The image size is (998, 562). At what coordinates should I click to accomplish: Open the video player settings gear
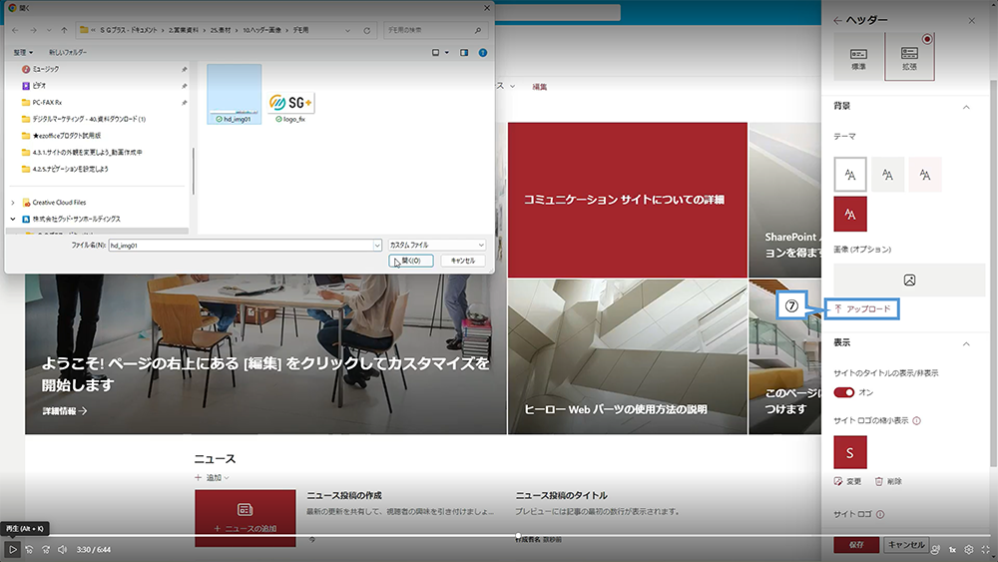click(x=969, y=549)
